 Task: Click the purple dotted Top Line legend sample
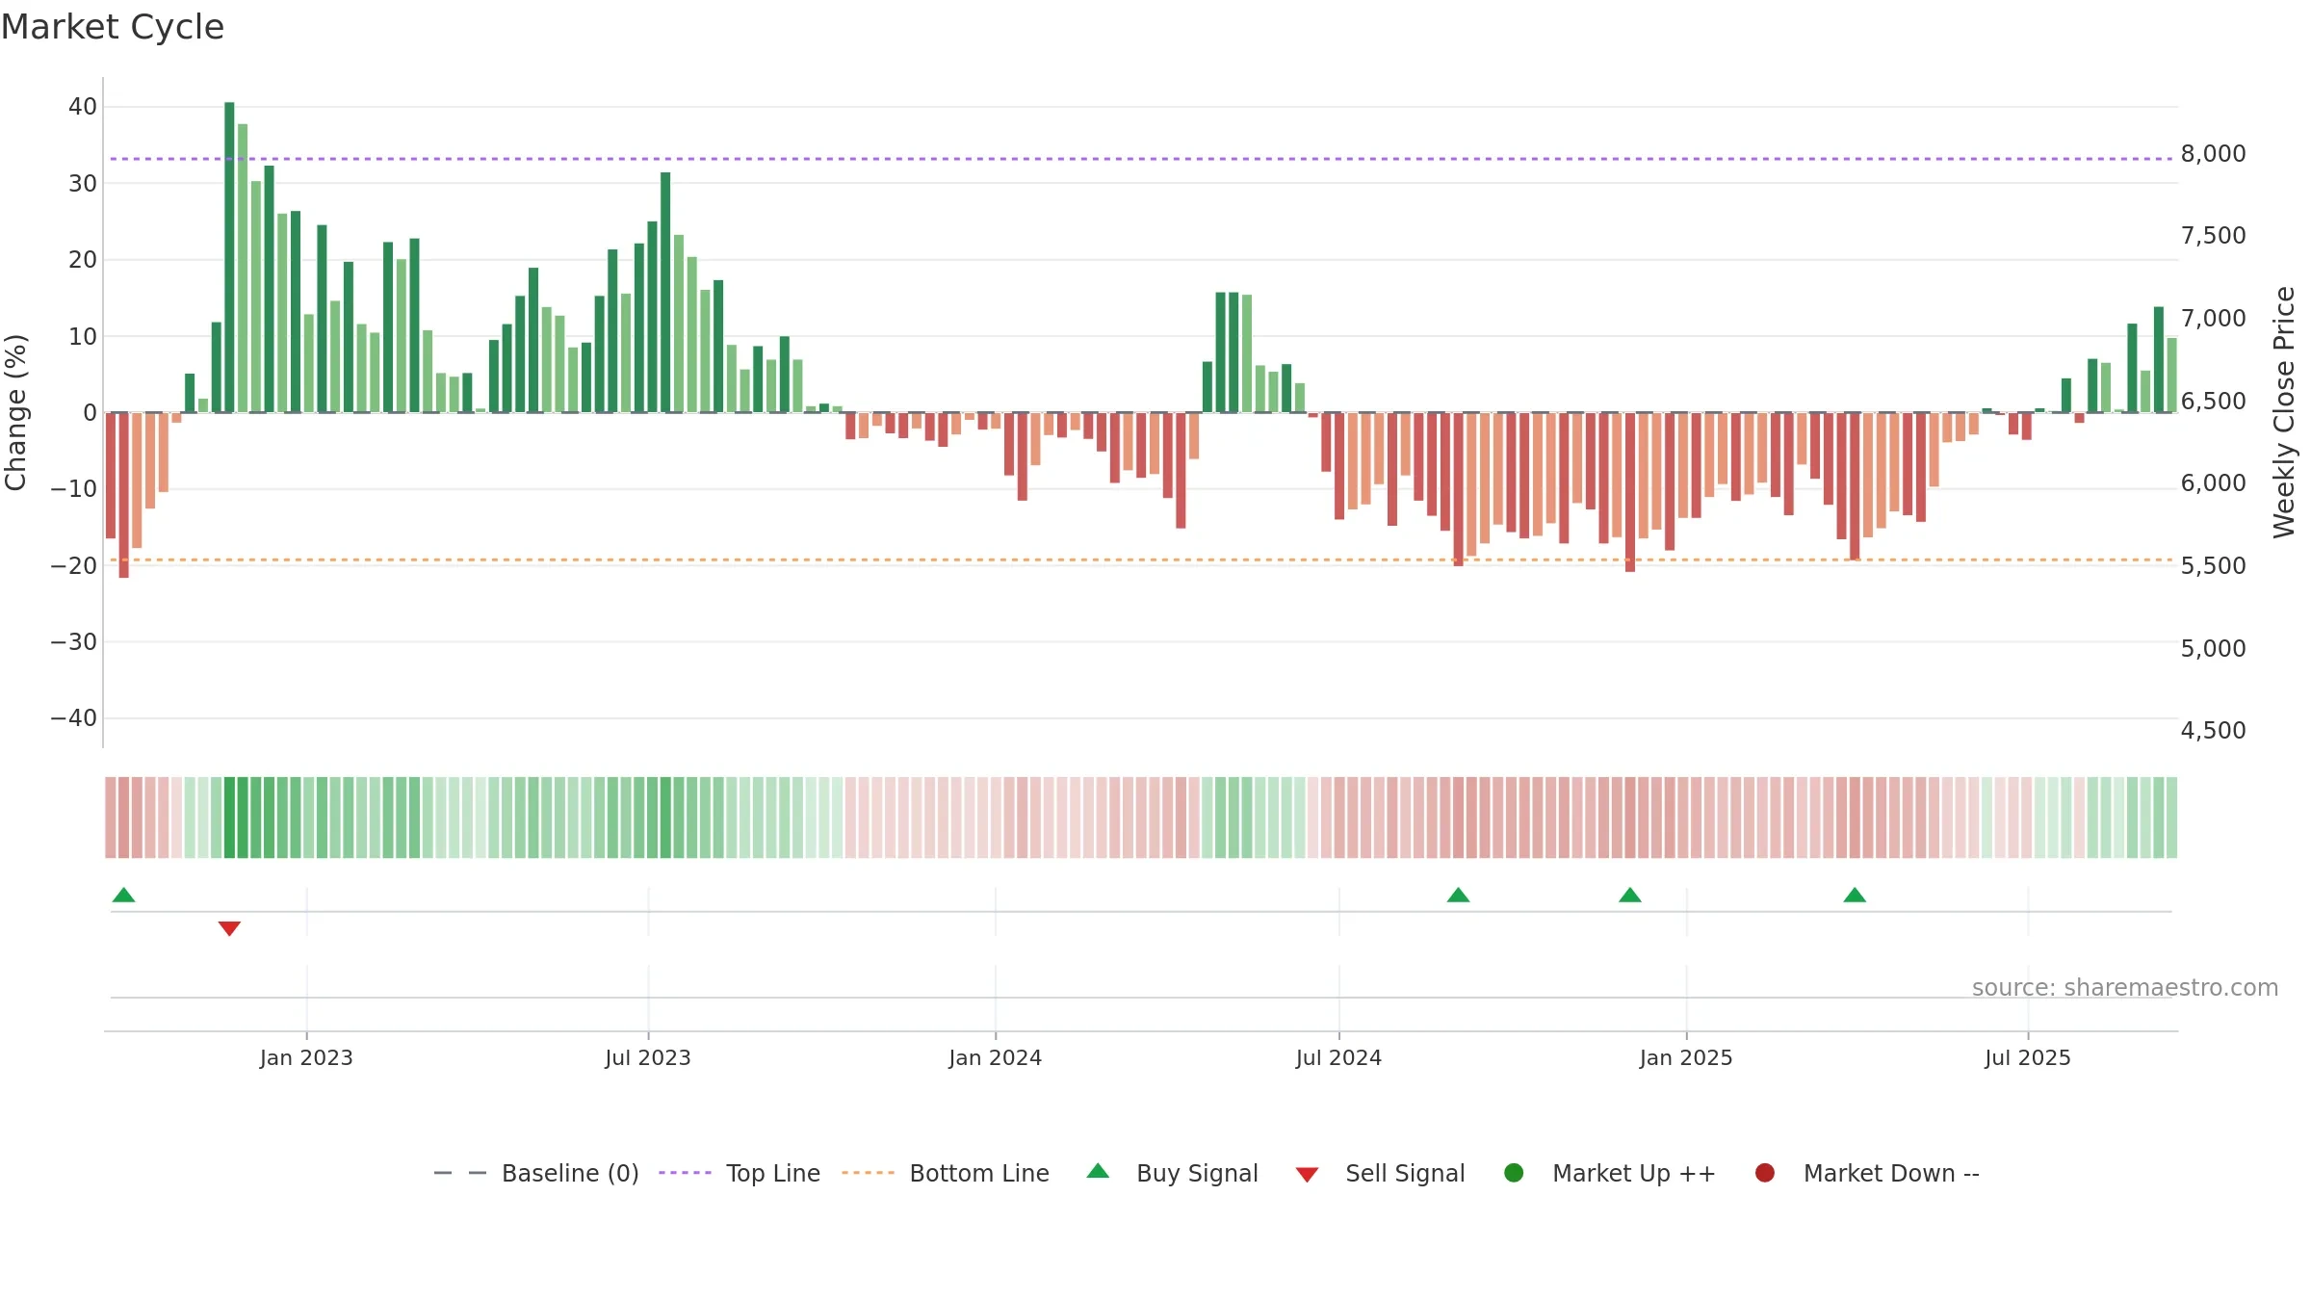coord(685,1173)
